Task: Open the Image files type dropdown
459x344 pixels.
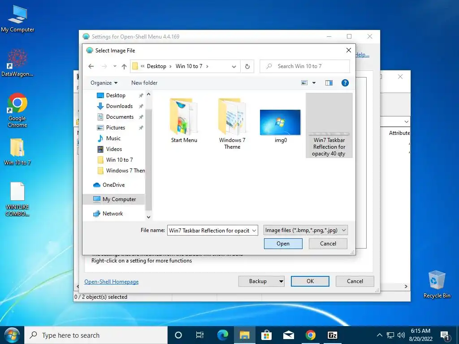Action: pyautogui.click(x=305, y=230)
